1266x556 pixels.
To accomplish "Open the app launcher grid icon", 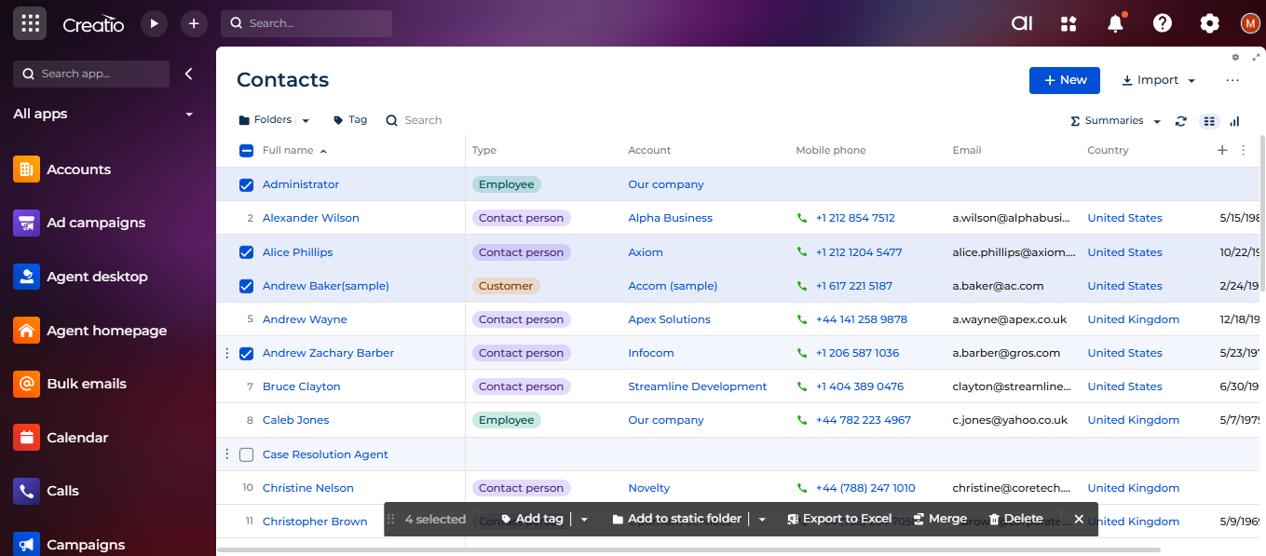I will 30,23.
